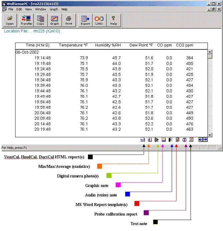Viewport: 223px width, 231px height.
Task: Select the 19:14:48 time entry
Action: tap(42, 58)
